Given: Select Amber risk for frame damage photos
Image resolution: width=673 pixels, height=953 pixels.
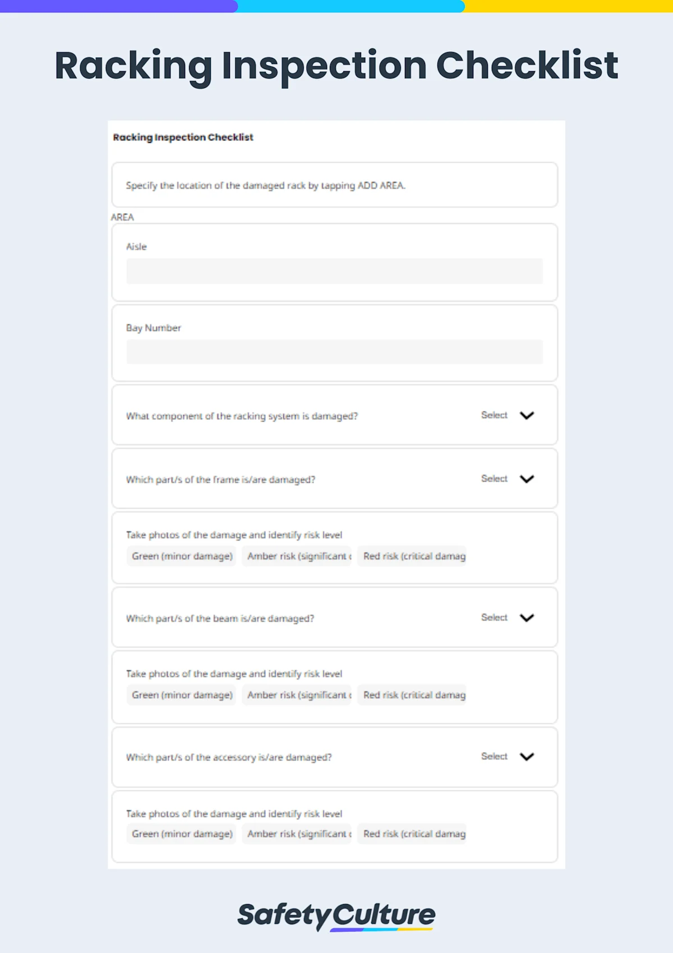Looking at the screenshot, I should (296, 556).
